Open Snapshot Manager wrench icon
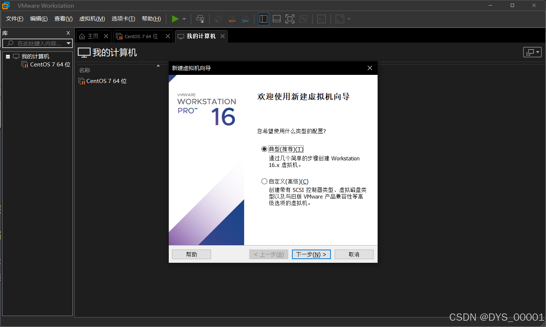Screen dimensions: 546x327 point(245,19)
